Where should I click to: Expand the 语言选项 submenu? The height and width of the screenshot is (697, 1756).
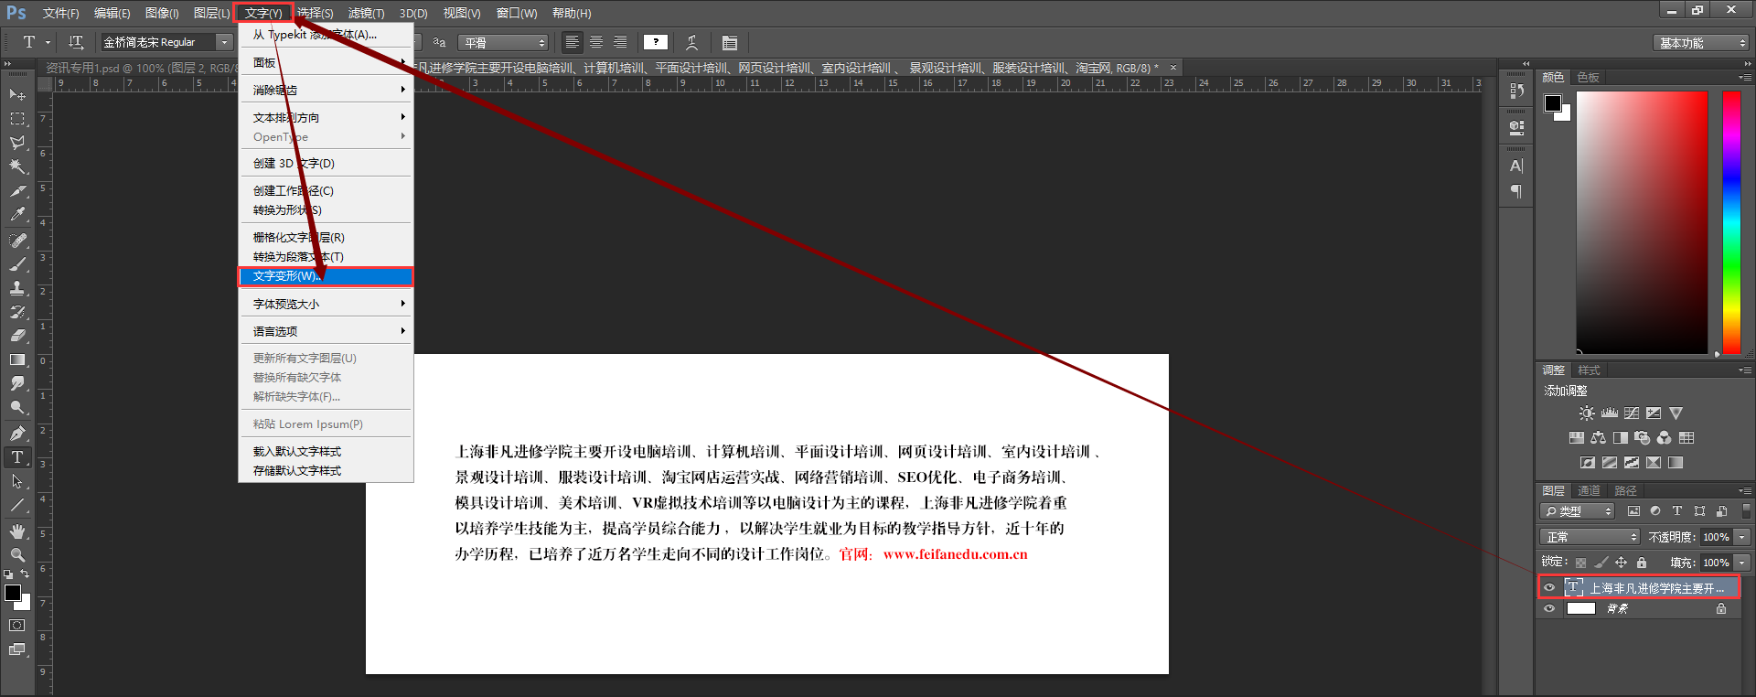pyautogui.click(x=327, y=331)
